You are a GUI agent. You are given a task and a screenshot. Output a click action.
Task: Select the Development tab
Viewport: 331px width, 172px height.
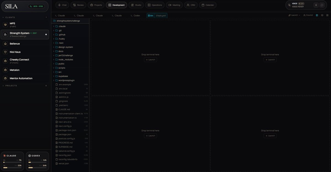point(116,5)
